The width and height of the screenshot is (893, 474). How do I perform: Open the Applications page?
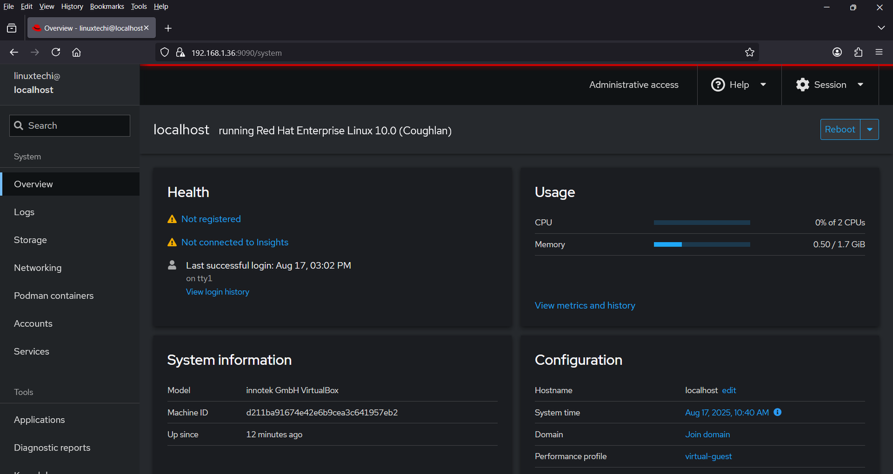pyautogui.click(x=70, y=420)
